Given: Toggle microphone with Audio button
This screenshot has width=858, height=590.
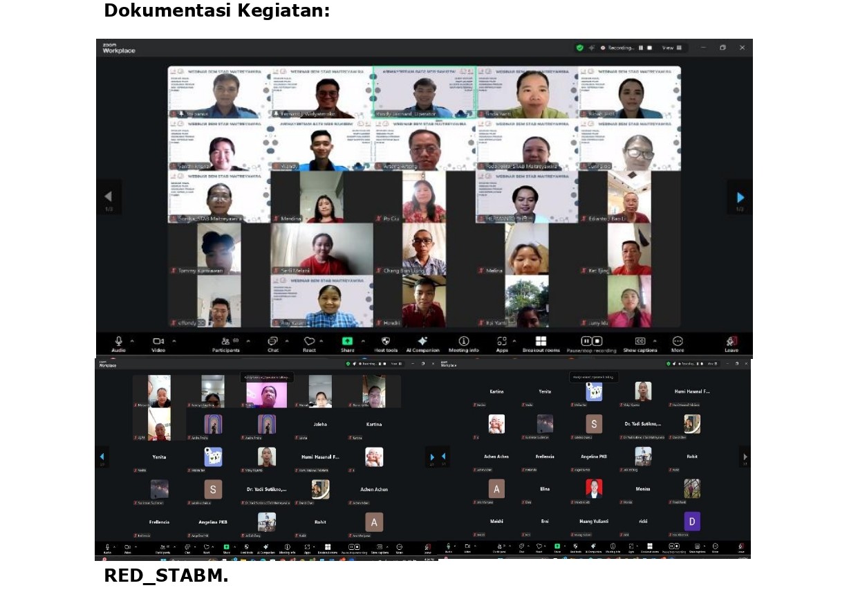Looking at the screenshot, I should pyautogui.click(x=118, y=342).
